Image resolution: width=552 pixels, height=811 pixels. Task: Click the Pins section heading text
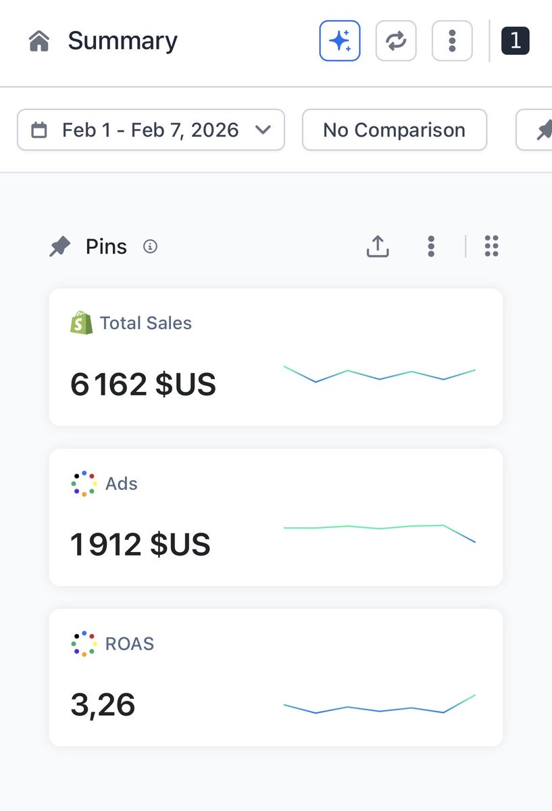coord(106,247)
